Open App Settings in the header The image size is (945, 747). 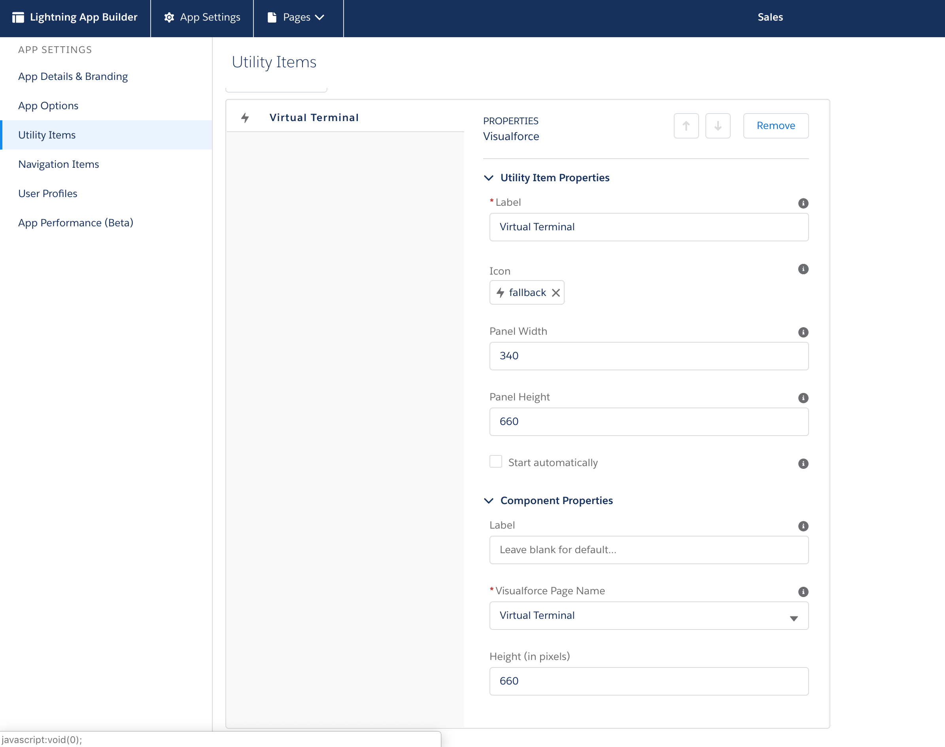pos(202,17)
